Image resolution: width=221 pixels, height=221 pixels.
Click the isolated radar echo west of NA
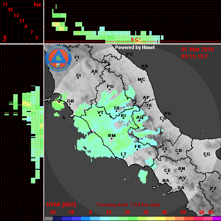143,176
